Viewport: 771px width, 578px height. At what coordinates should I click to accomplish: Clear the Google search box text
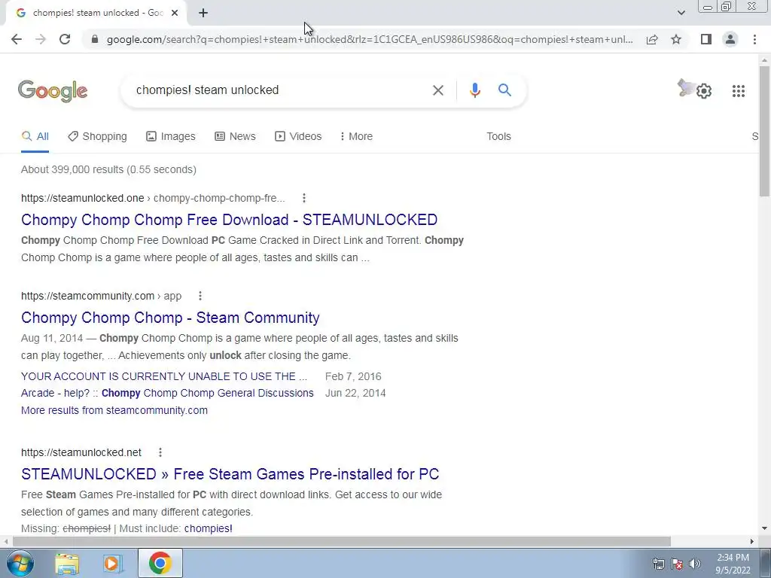click(437, 90)
